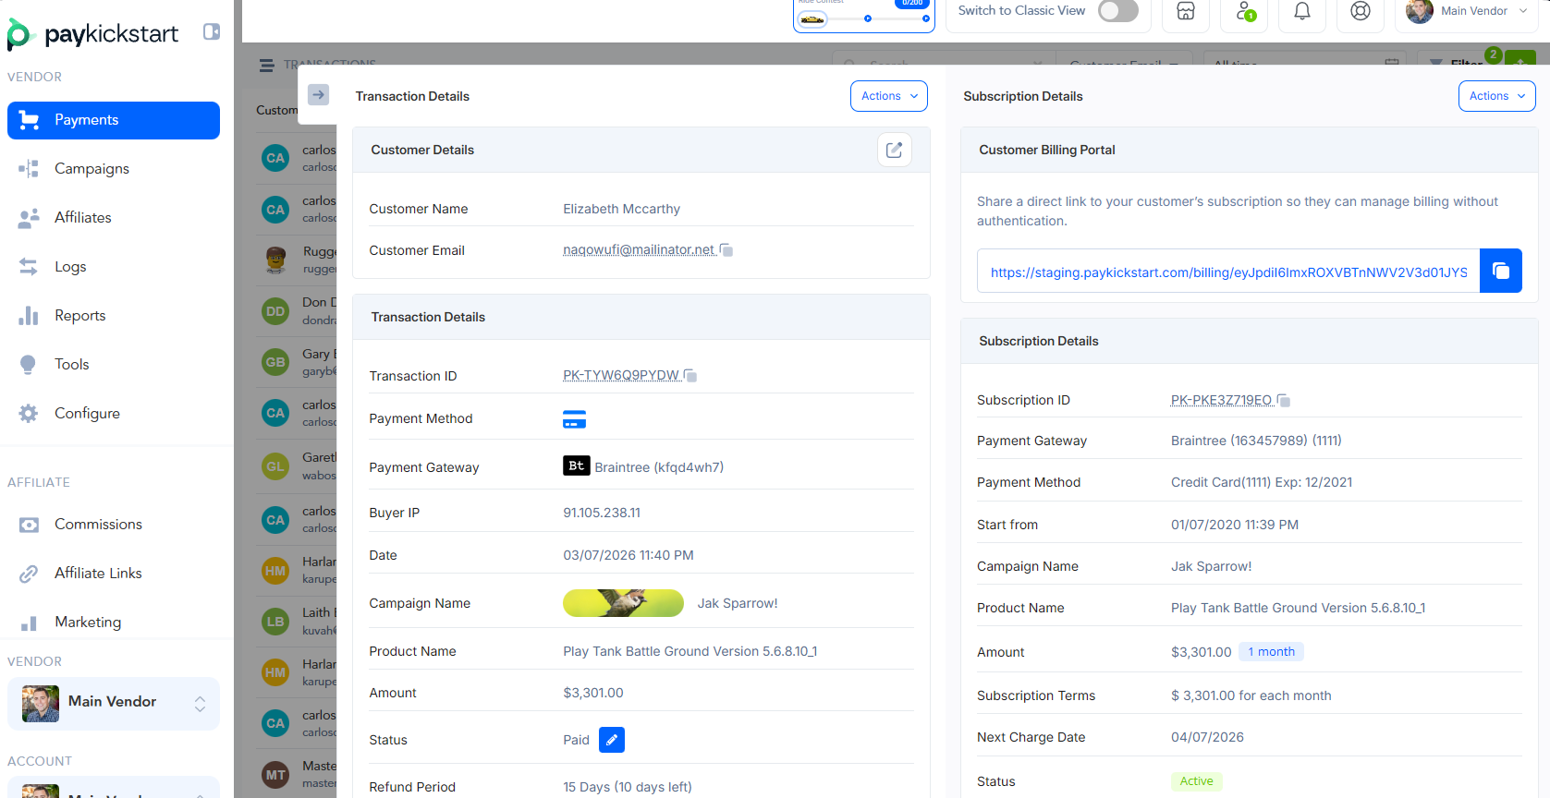1550x798 pixels.
Task: Open the help lifebuoy icon
Action: pyautogui.click(x=1361, y=12)
